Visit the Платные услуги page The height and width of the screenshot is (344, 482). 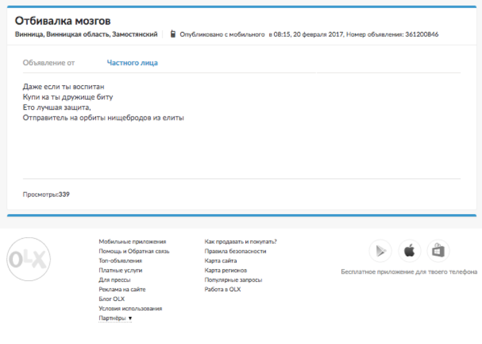pyautogui.click(x=120, y=270)
